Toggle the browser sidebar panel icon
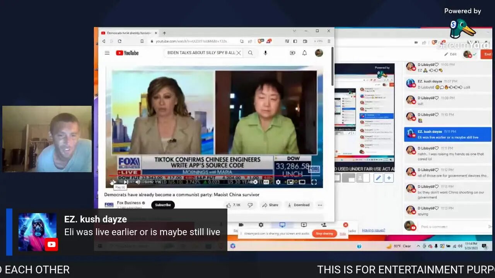 (295, 41)
